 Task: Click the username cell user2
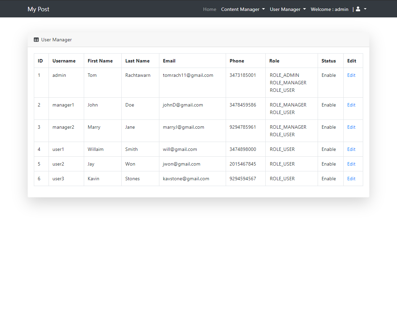click(58, 164)
